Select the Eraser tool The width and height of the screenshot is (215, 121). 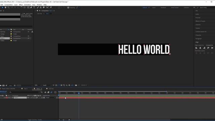[x=44, y=7]
